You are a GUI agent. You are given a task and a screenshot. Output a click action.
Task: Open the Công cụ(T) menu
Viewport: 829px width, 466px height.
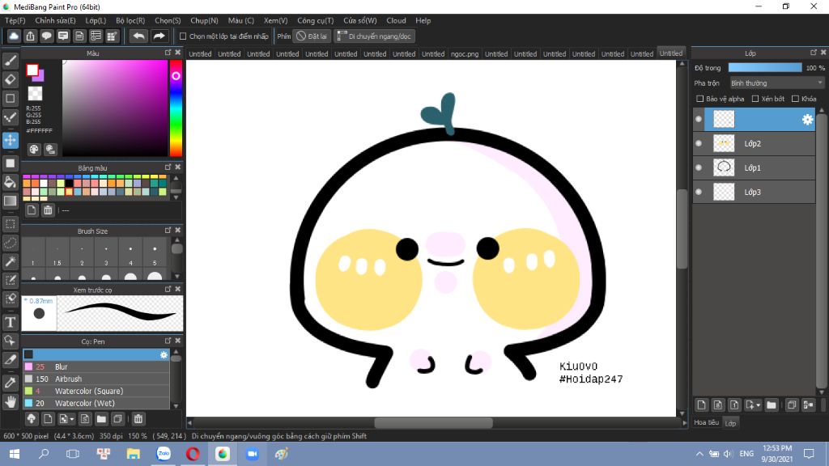[315, 20]
